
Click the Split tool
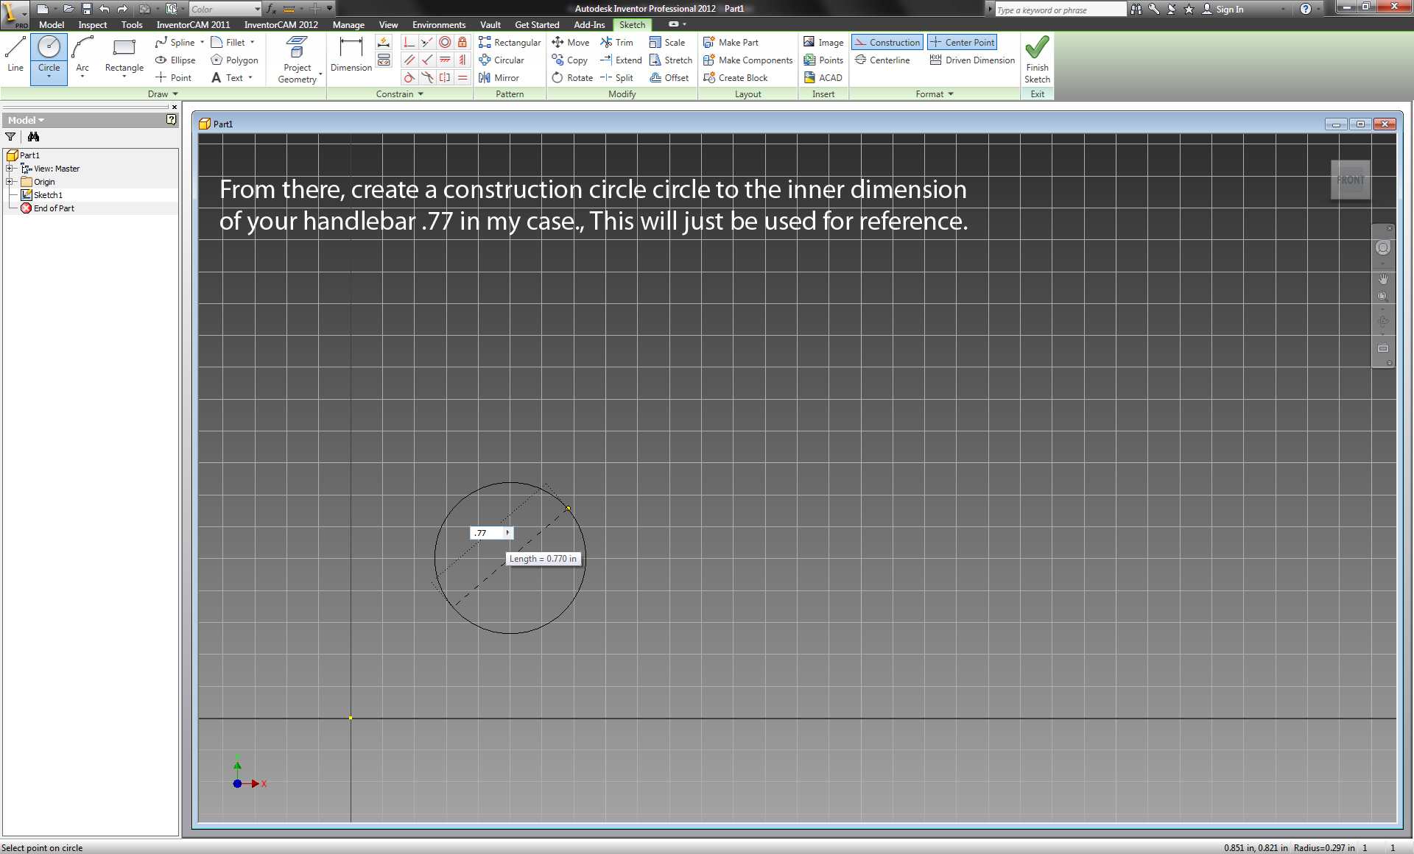click(616, 78)
